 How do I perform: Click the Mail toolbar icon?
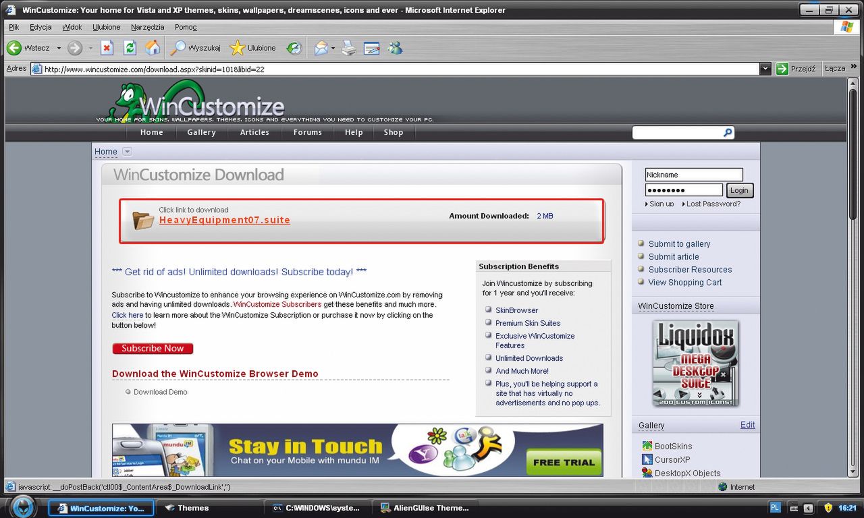tap(321, 48)
